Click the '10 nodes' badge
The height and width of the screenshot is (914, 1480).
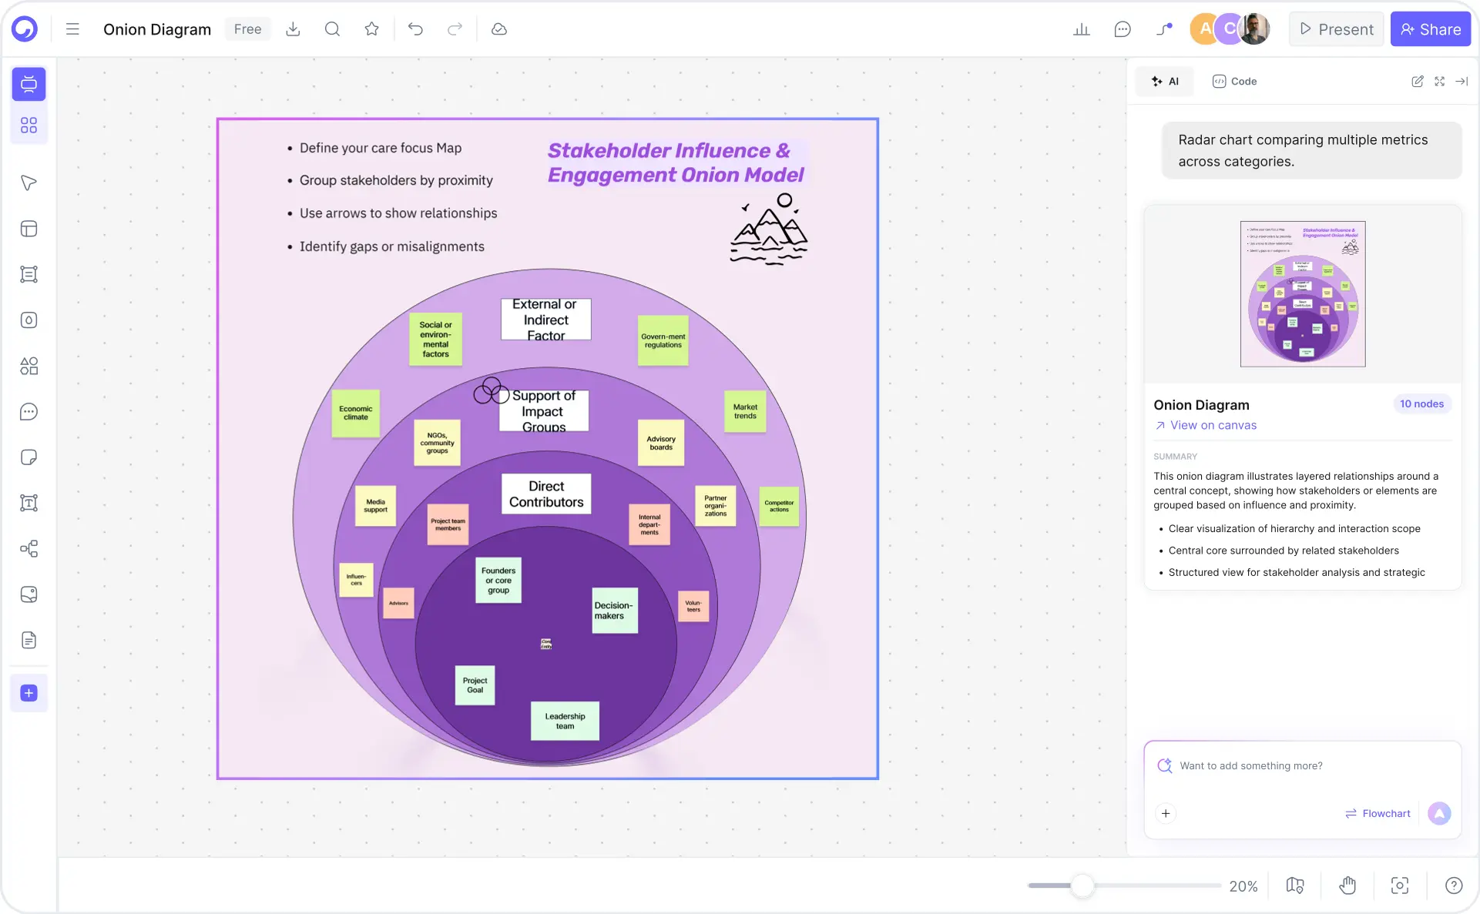(1421, 403)
